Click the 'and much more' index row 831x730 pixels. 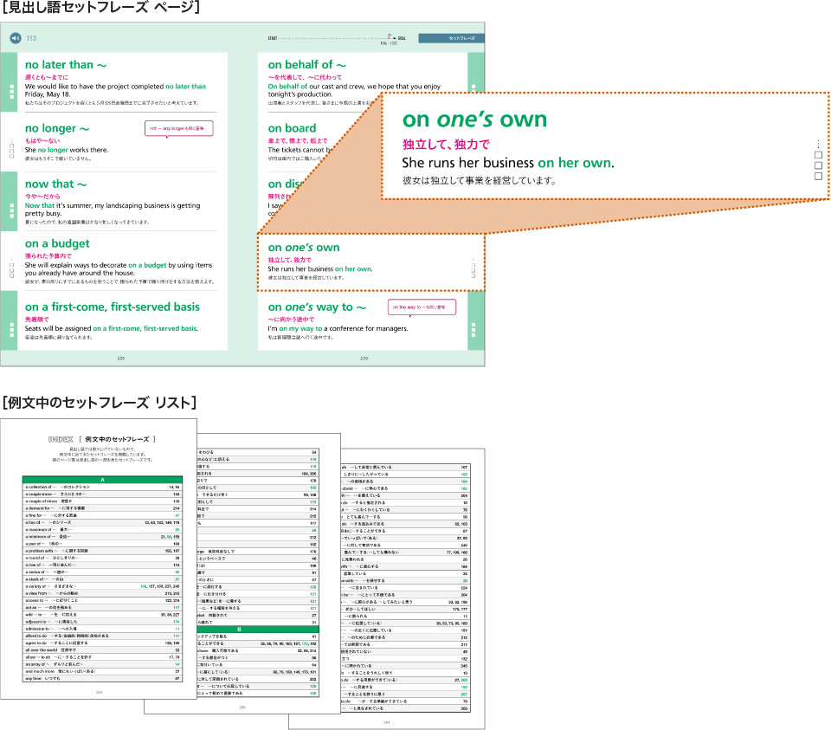(x=102, y=671)
